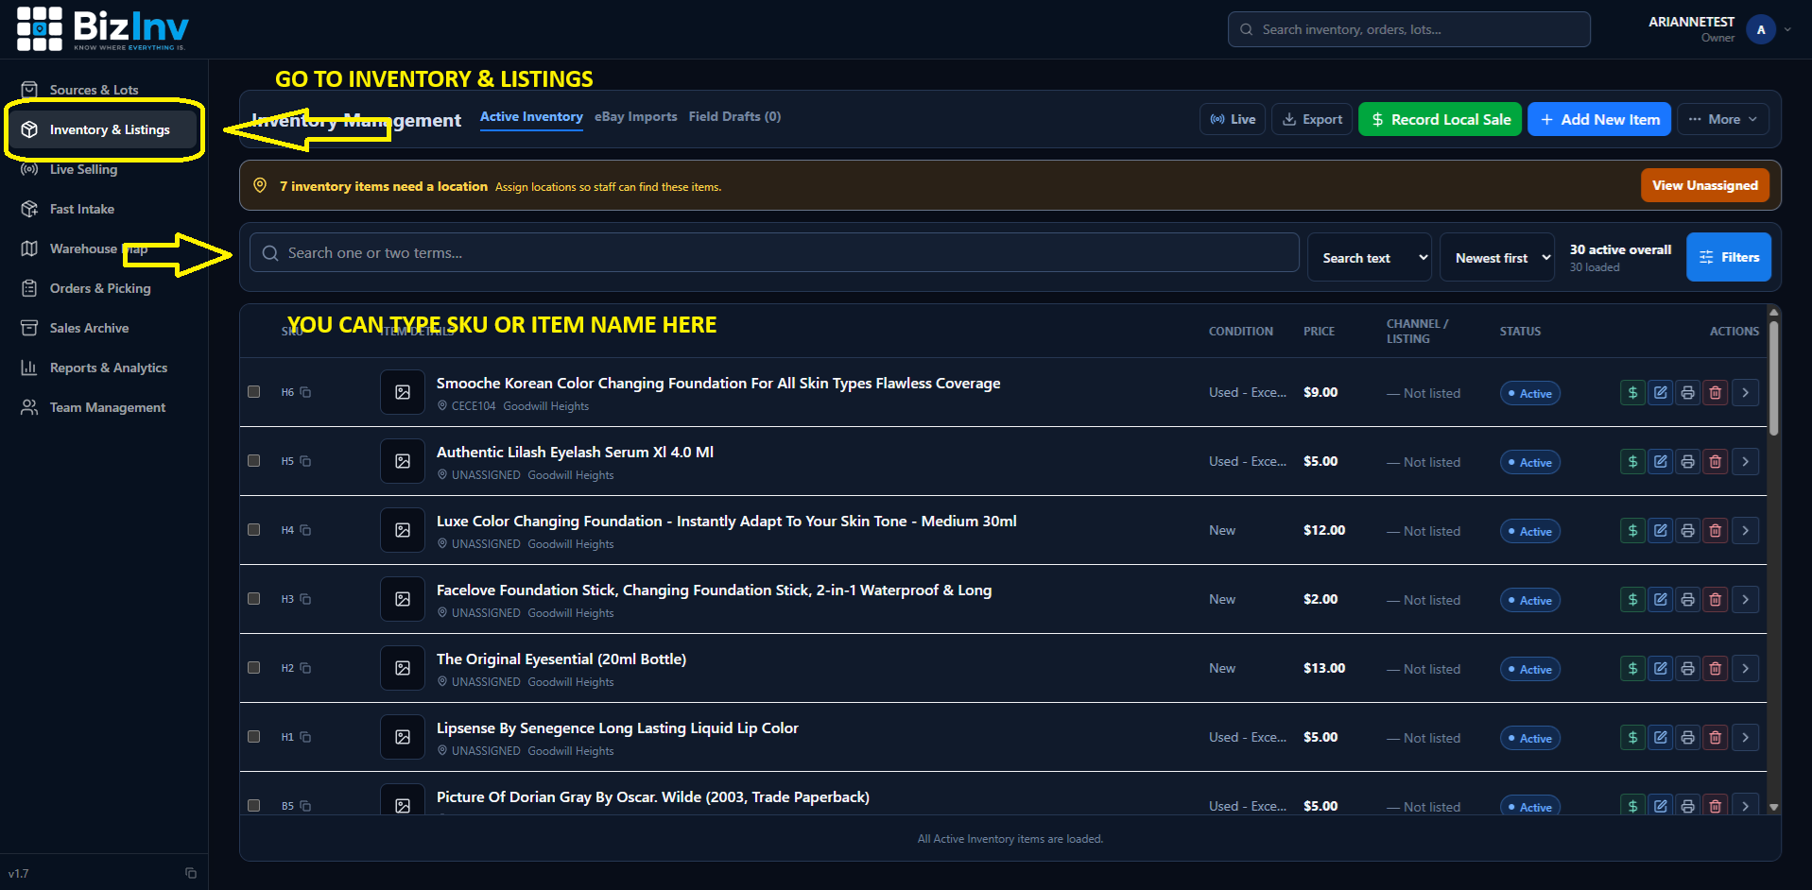Edit the Authentic Lilash Eyelash Serum item
Viewport: 1812px width, 890px height.
point(1660,461)
